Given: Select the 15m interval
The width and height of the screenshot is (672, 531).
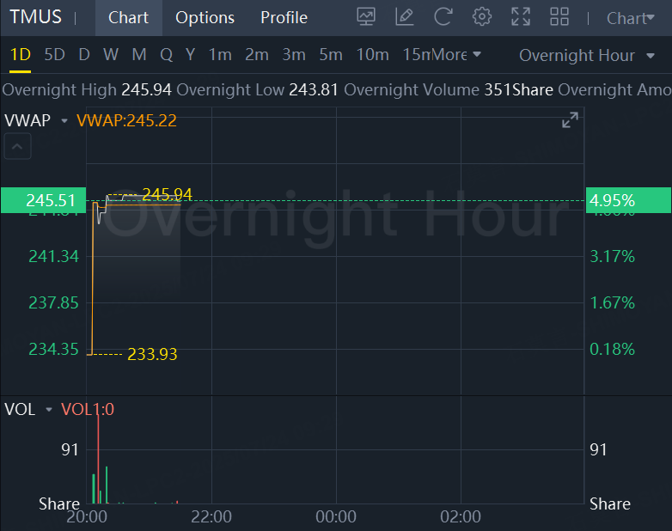Looking at the screenshot, I should click(x=417, y=55).
